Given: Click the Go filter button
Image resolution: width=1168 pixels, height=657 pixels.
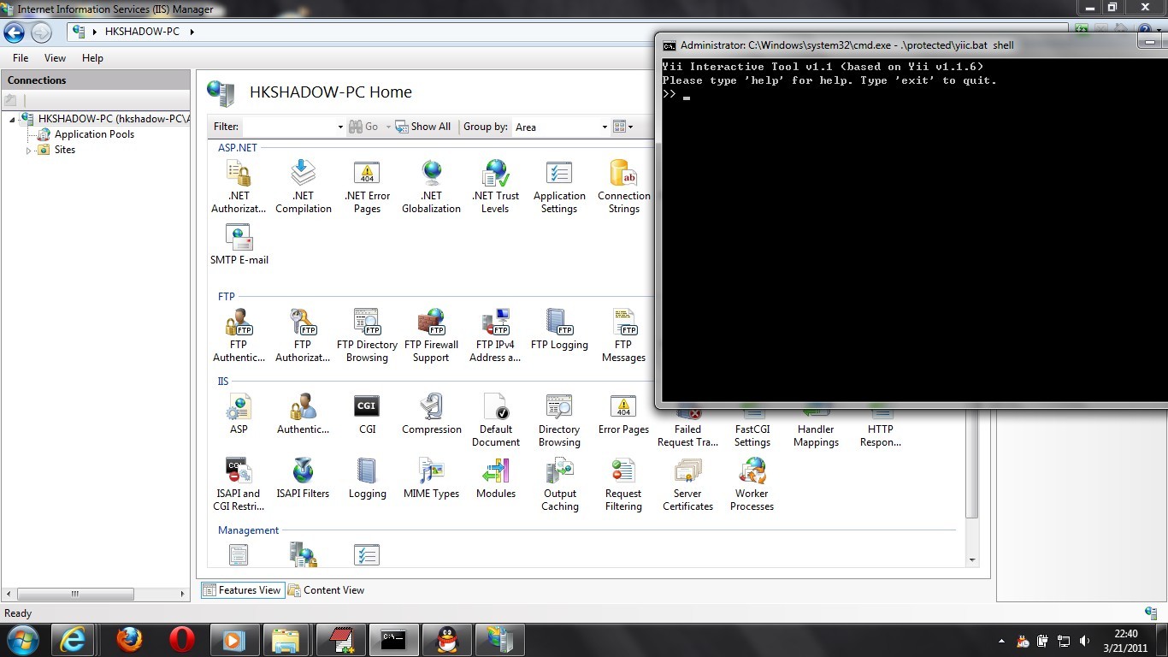Looking at the screenshot, I should click(363, 127).
